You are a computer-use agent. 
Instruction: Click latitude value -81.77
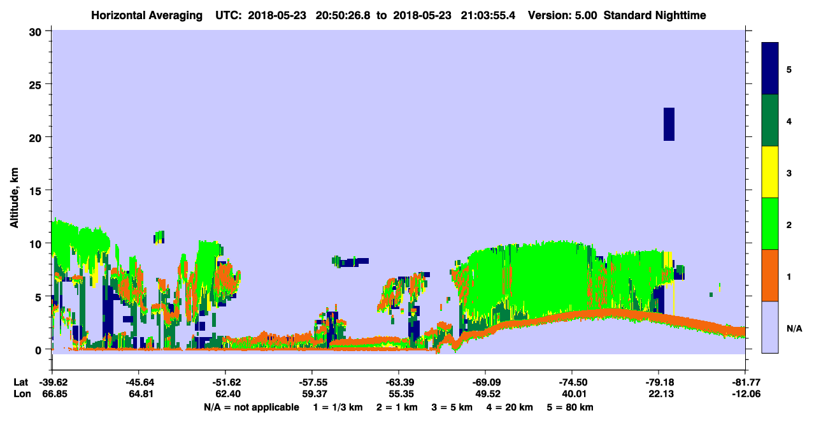[745, 382]
